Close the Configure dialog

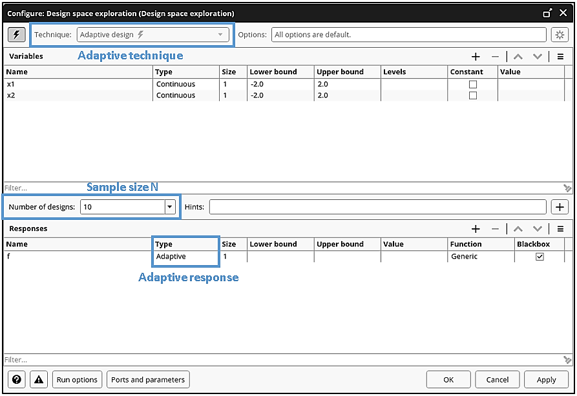(x=563, y=14)
